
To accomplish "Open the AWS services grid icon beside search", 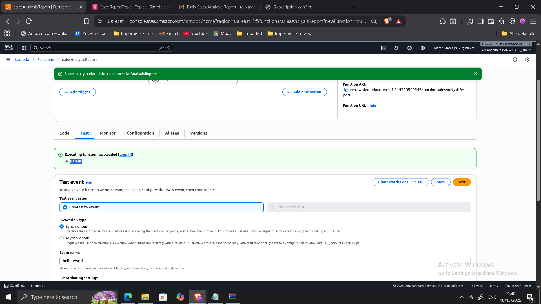I will (x=24, y=48).
